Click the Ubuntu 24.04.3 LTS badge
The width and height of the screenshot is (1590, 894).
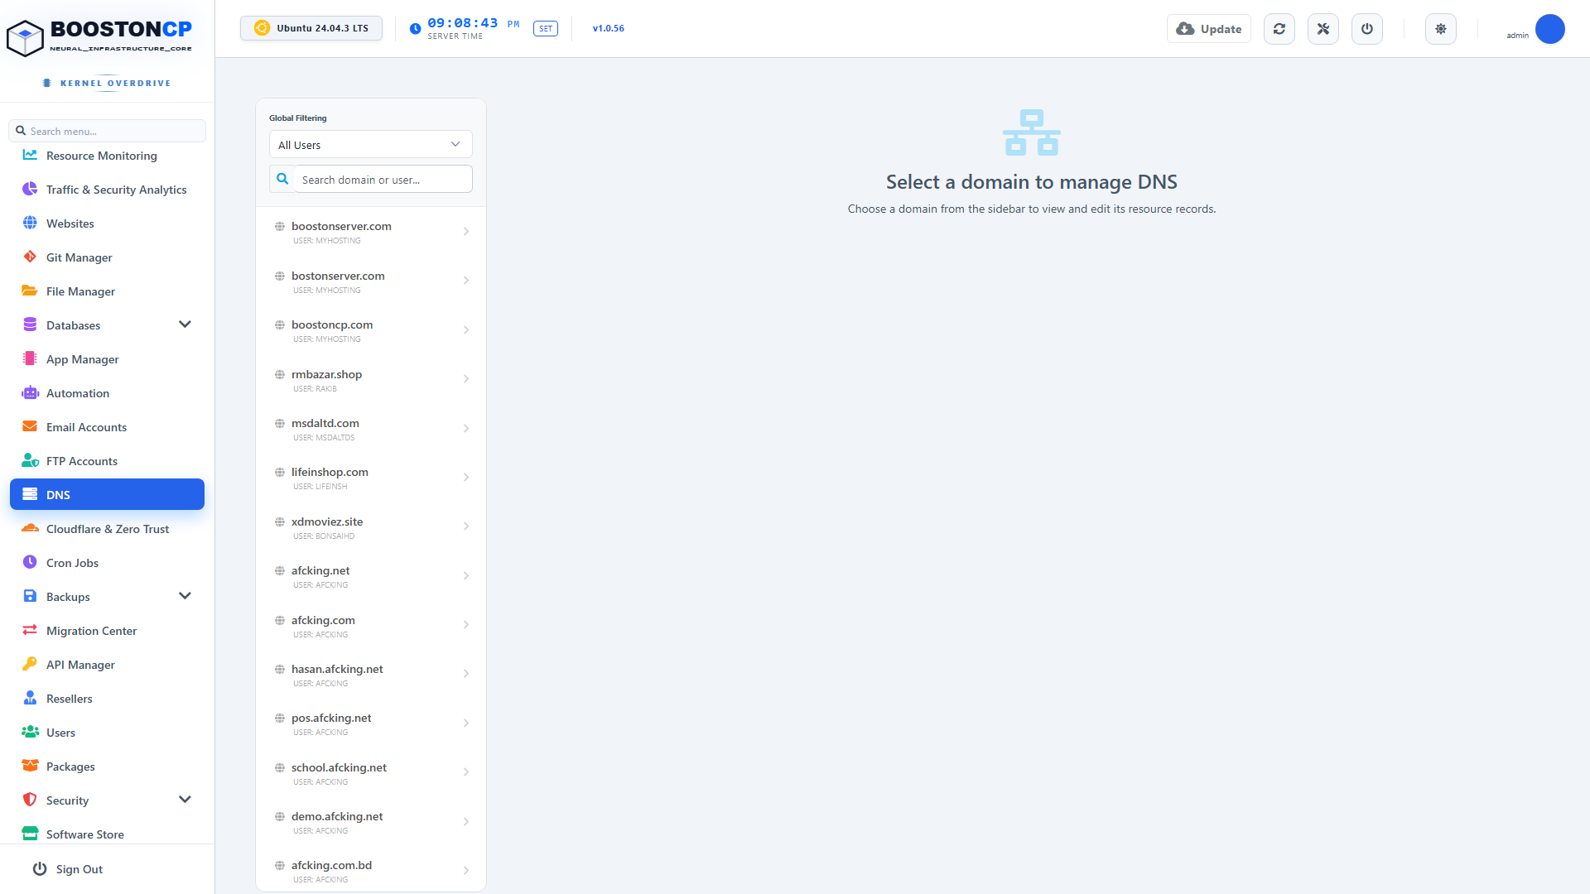tap(311, 28)
